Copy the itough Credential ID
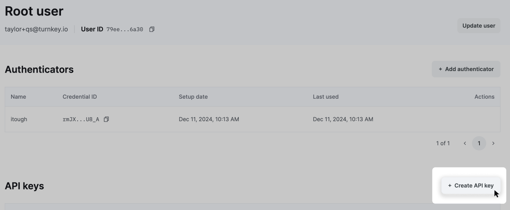This screenshot has height=210, width=510. (x=106, y=119)
